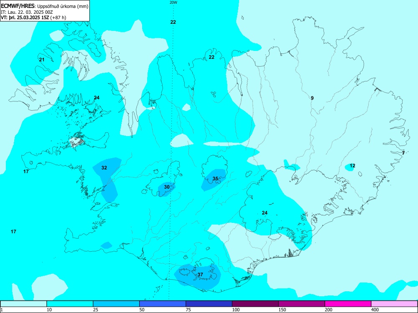
Task: Pick the sky blue 25–50 mm legend swatch
Action: [x=116, y=304]
